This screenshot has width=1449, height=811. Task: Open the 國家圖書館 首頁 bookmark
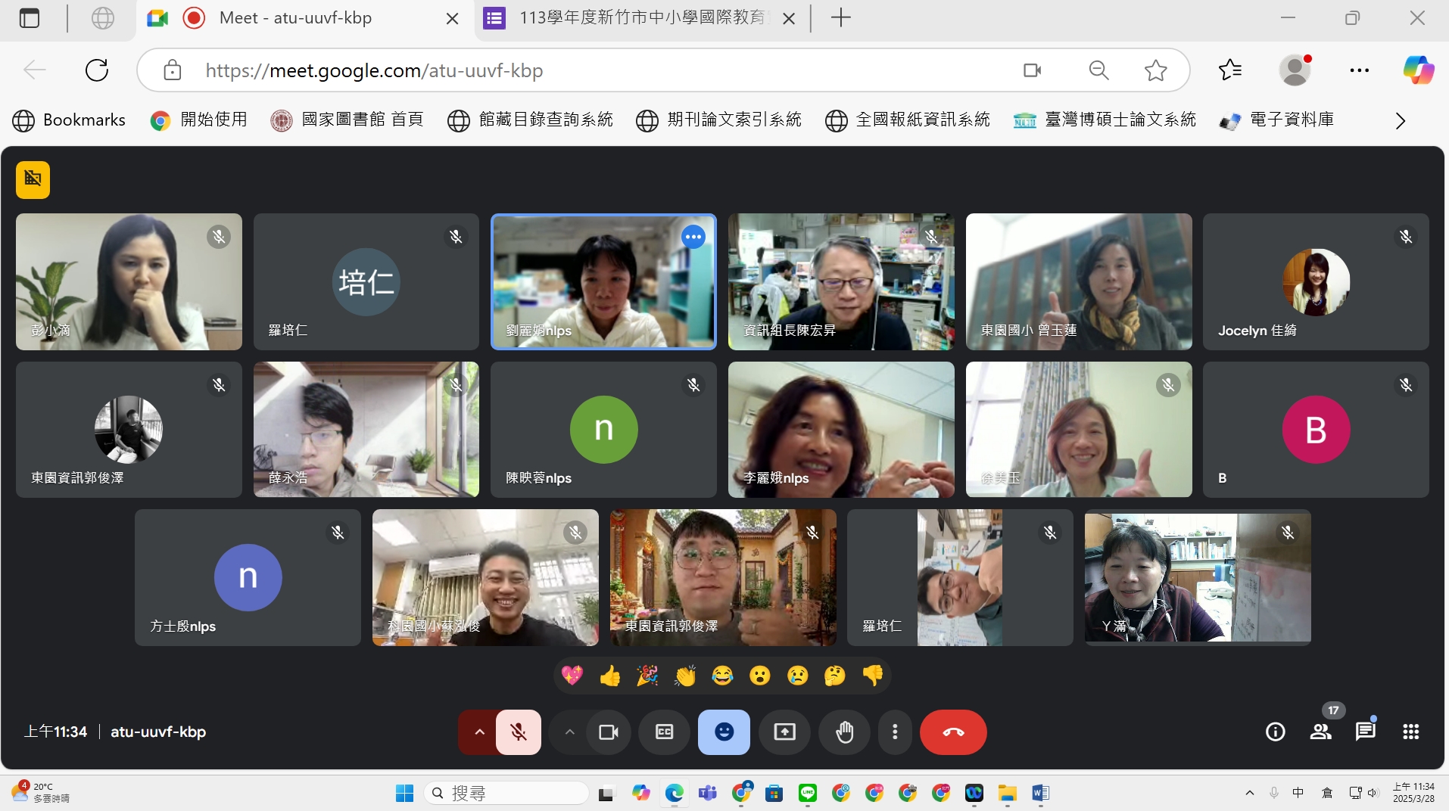tap(347, 120)
